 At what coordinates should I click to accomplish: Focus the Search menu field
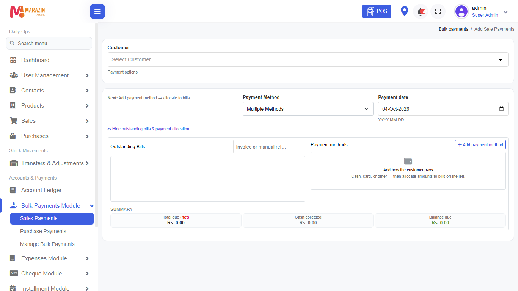tap(49, 43)
